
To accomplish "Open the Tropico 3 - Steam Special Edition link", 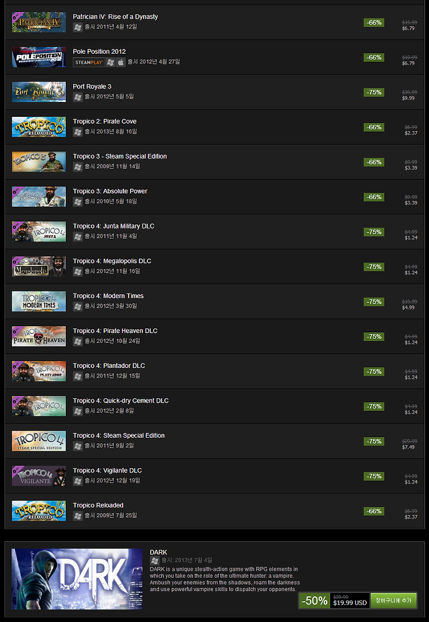I will coord(120,156).
